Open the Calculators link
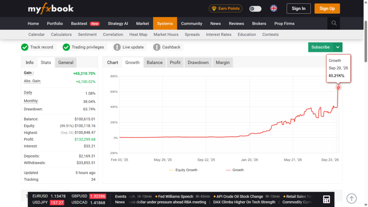 click(x=61, y=34)
